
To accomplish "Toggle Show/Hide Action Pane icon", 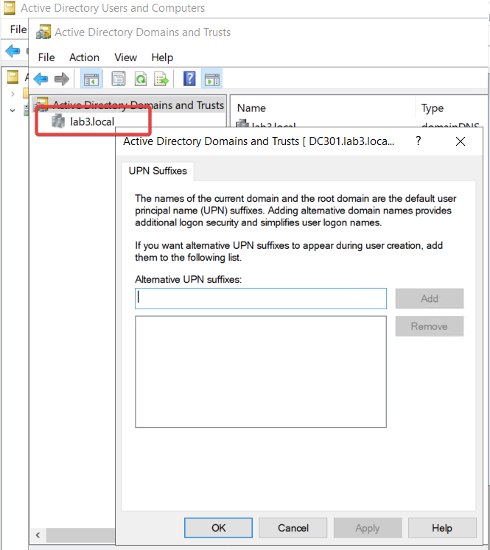I will point(211,79).
